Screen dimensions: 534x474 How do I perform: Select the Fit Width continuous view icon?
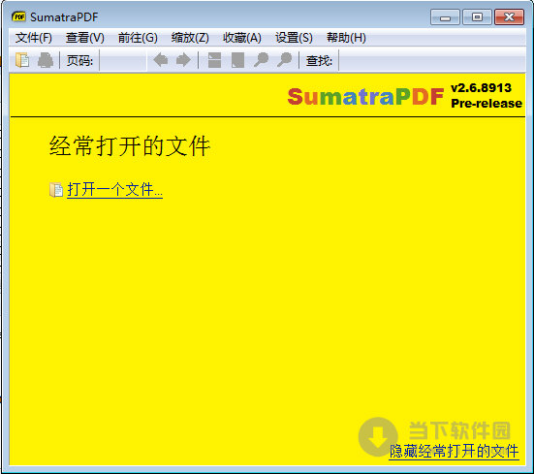pyautogui.click(x=214, y=60)
